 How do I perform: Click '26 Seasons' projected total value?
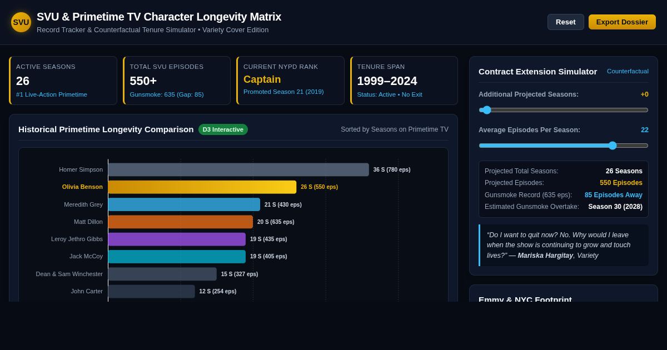pyautogui.click(x=624, y=171)
